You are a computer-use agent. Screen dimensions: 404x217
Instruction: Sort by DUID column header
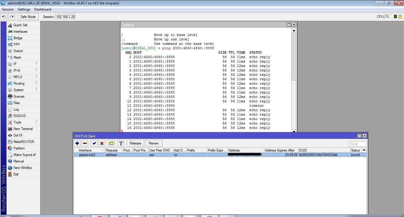[x=324, y=150]
